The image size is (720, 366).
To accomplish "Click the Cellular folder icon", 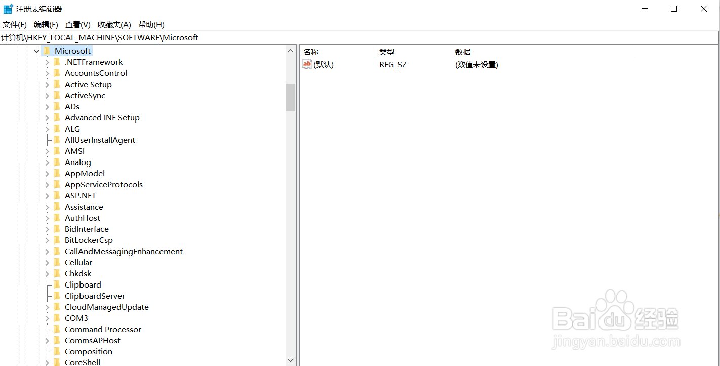I will click(57, 262).
